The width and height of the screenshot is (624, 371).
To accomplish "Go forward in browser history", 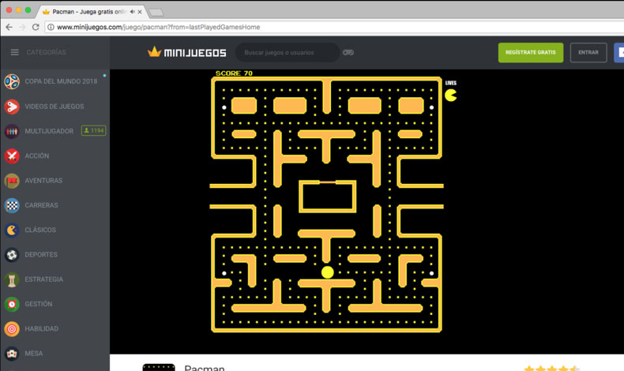I will click(22, 27).
